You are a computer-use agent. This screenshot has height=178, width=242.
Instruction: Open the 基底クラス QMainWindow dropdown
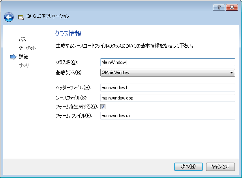click(x=168, y=73)
